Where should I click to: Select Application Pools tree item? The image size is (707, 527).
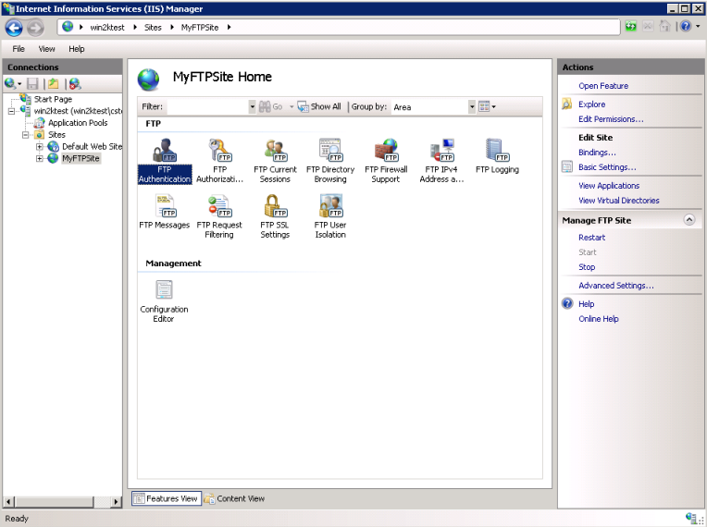click(x=78, y=123)
